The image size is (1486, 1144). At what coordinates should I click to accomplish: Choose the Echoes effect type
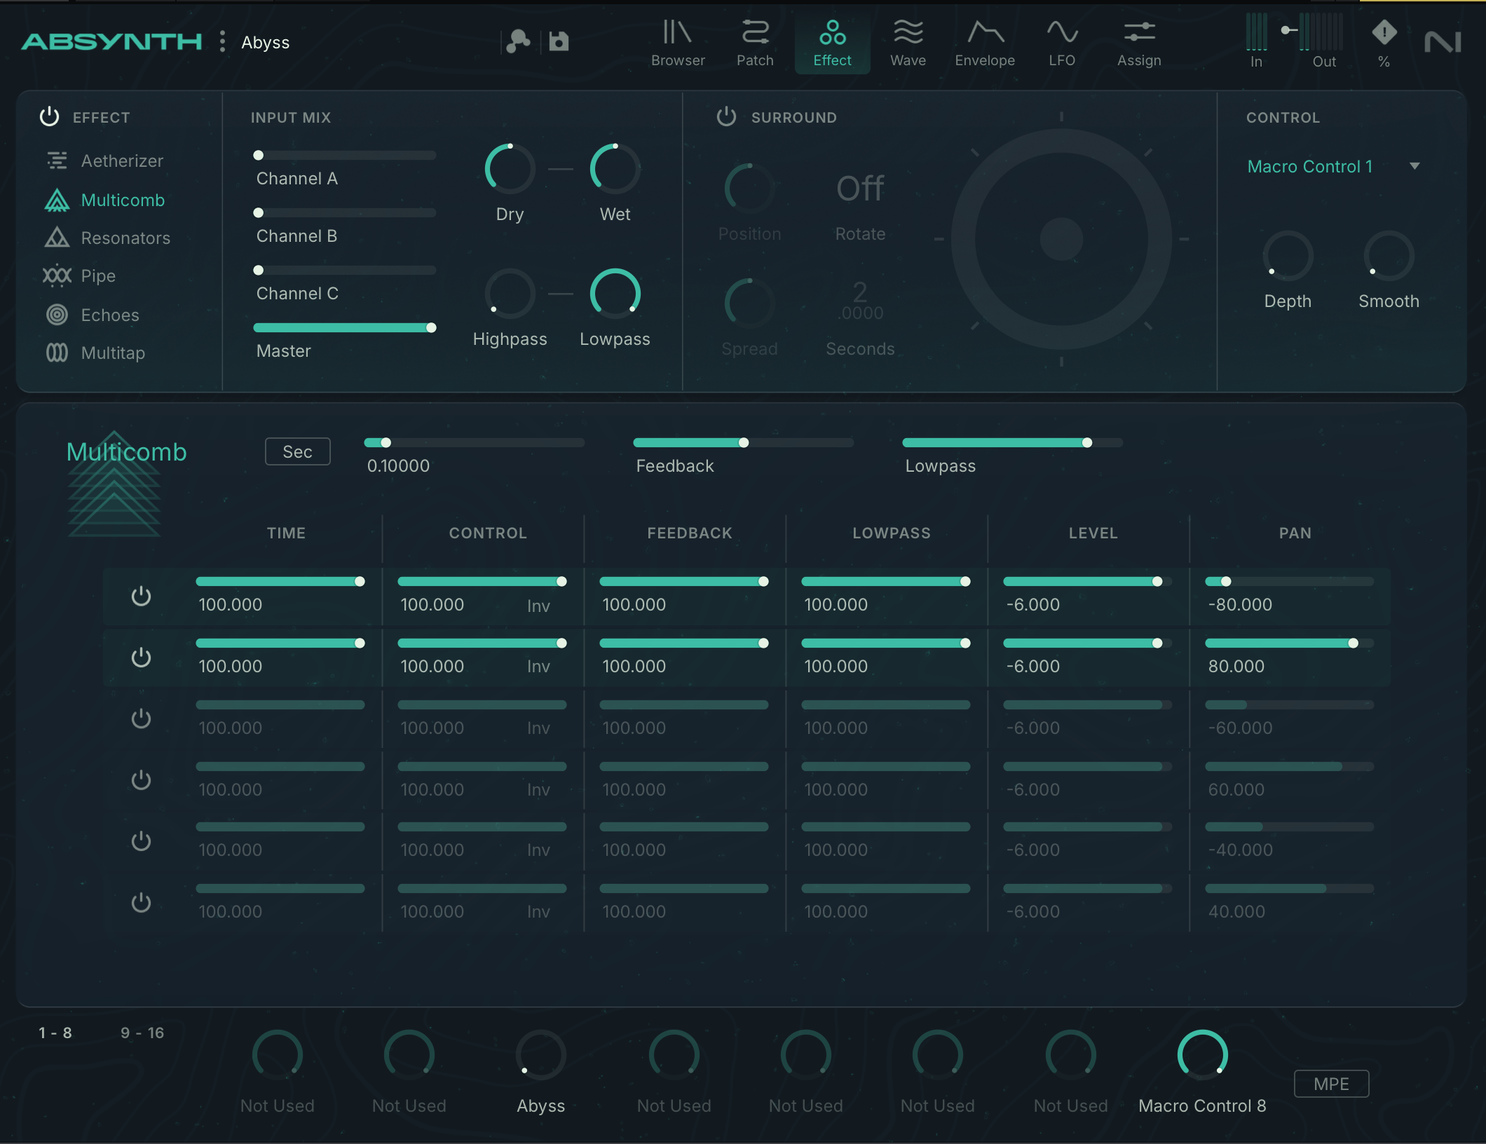tap(109, 315)
